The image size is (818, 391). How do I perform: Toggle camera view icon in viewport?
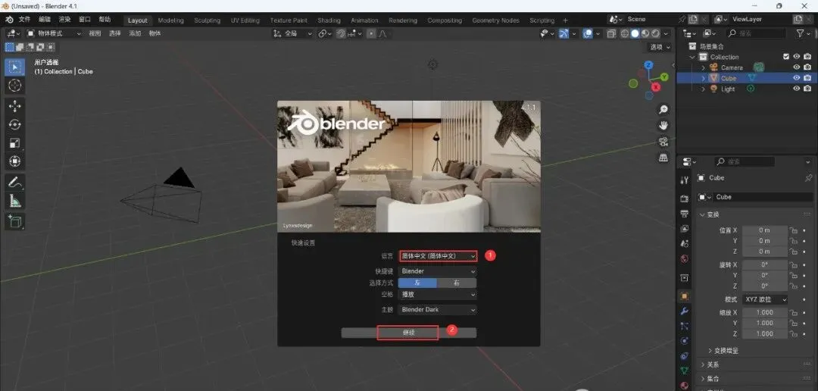663,142
